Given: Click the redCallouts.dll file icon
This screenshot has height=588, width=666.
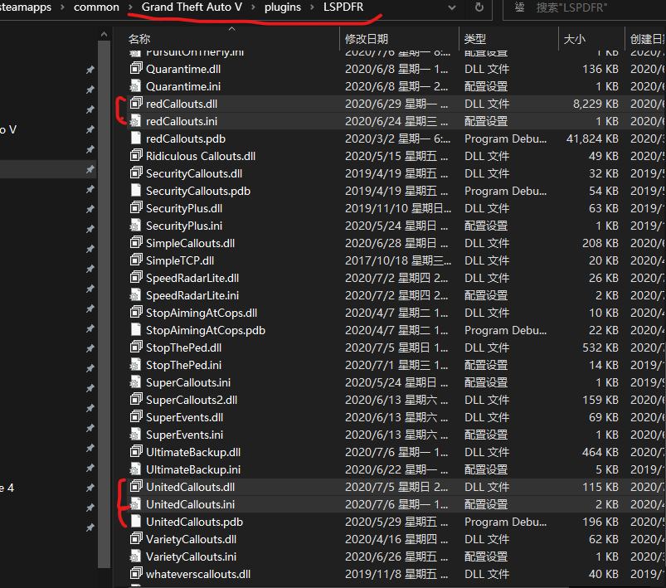Looking at the screenshot, I should 136,103.
